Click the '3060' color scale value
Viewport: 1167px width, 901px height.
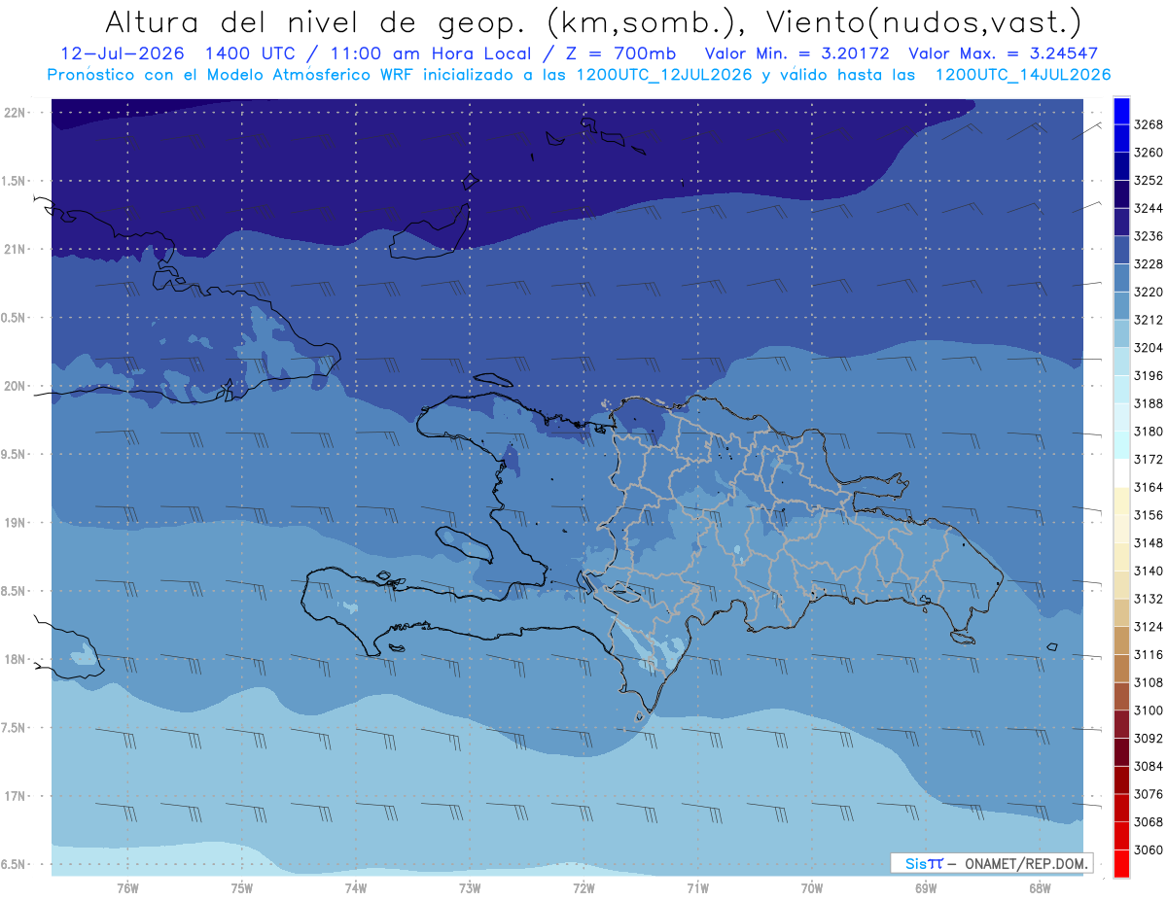click(x=1149, y=850)
